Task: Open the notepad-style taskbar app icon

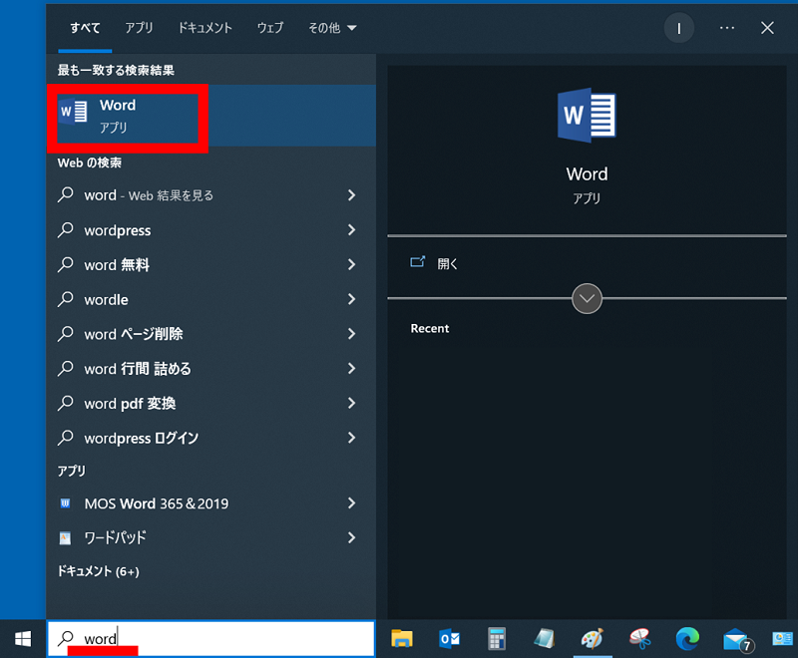Action: pyautogui.click(x=544, y=639)
